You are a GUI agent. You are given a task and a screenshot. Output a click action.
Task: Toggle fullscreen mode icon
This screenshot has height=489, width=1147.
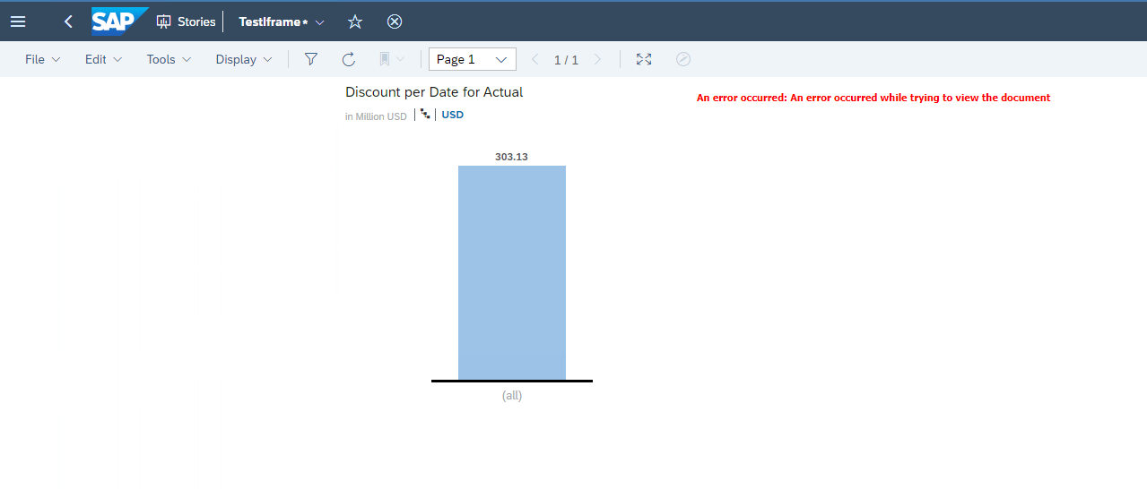644,59
